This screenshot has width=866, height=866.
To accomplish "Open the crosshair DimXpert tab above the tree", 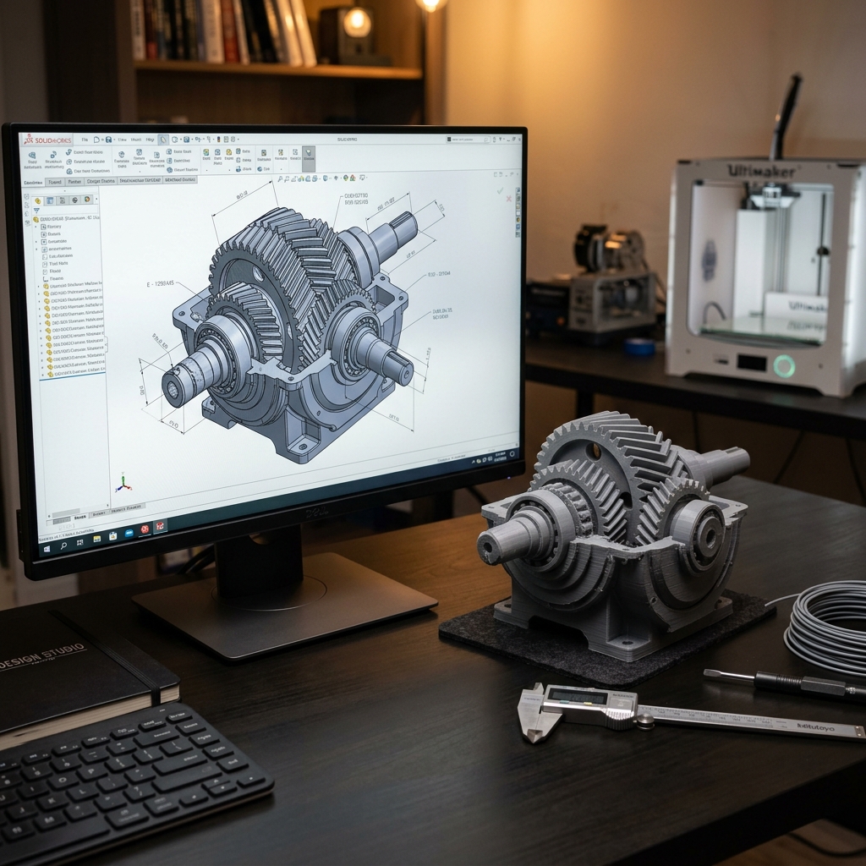I will 74,200.
